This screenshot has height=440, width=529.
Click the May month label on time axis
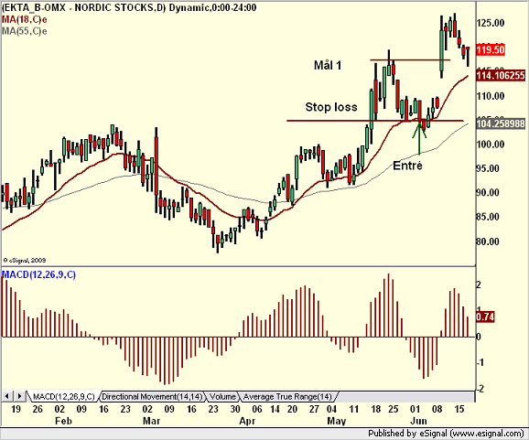[337, 421]
